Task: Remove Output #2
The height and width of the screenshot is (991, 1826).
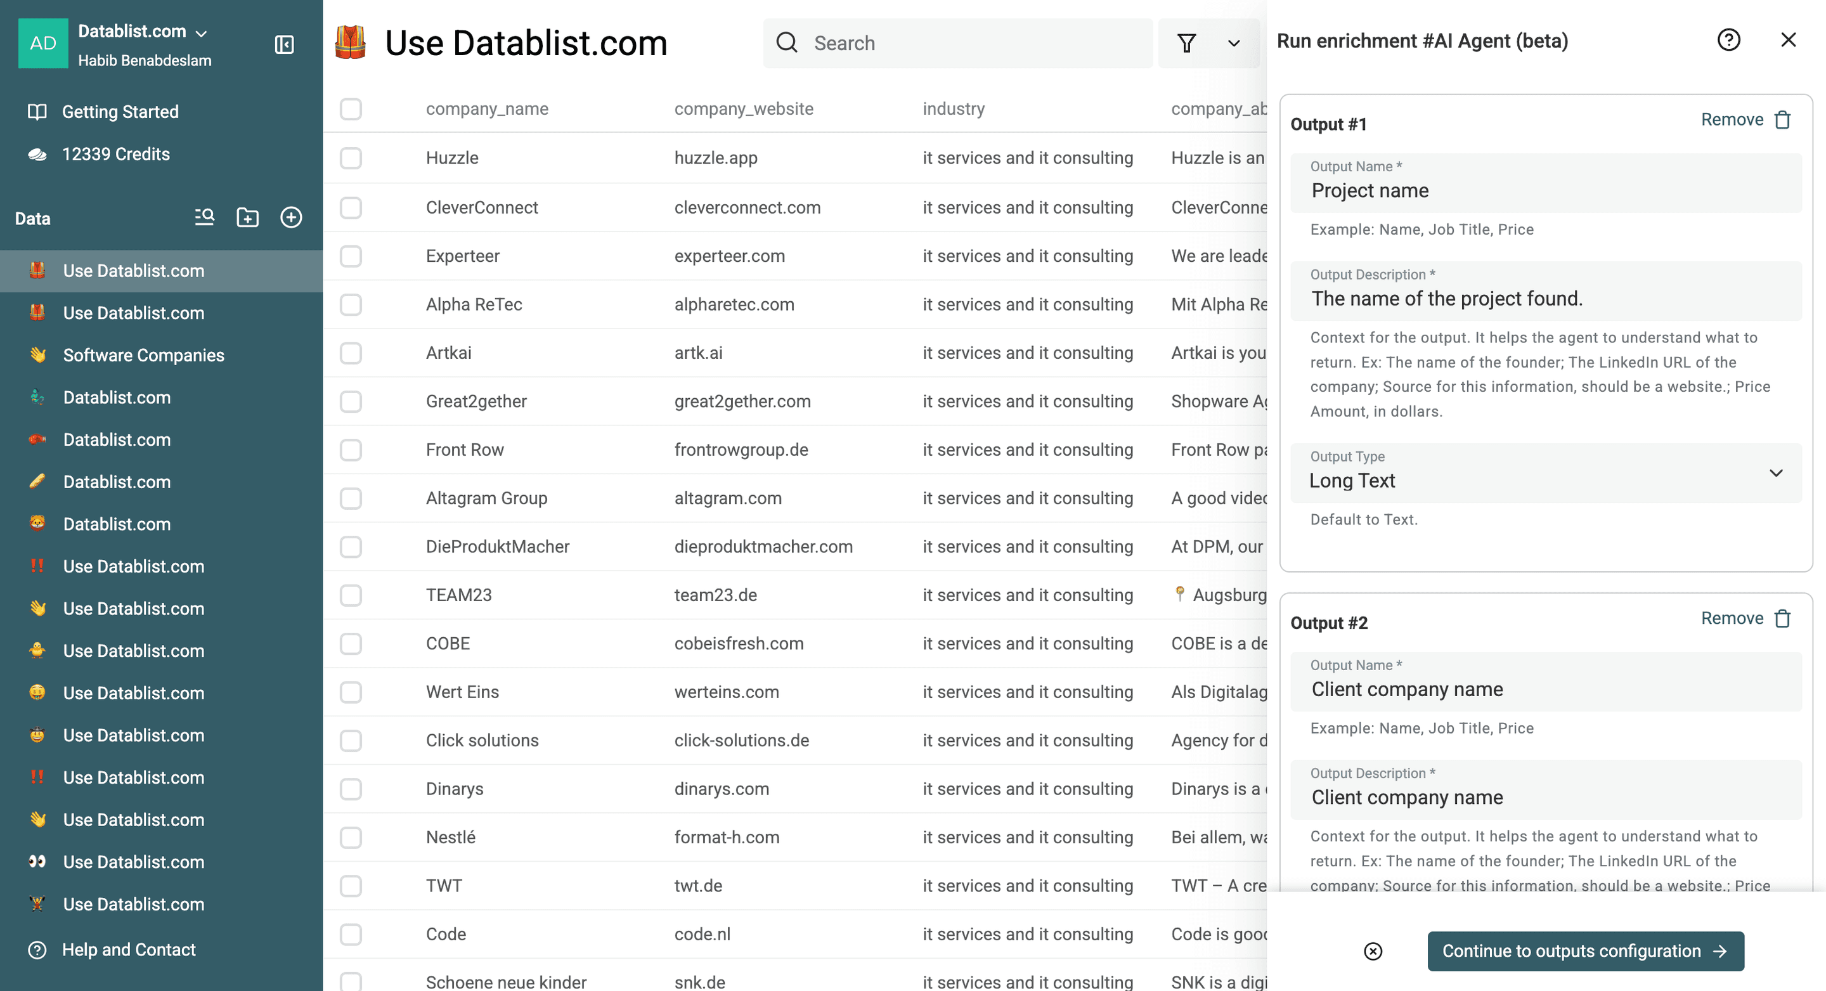Action: pyautogui.click(x=1746, y=619)
